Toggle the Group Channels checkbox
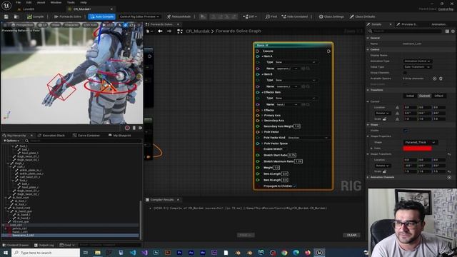 click(405, 73)
